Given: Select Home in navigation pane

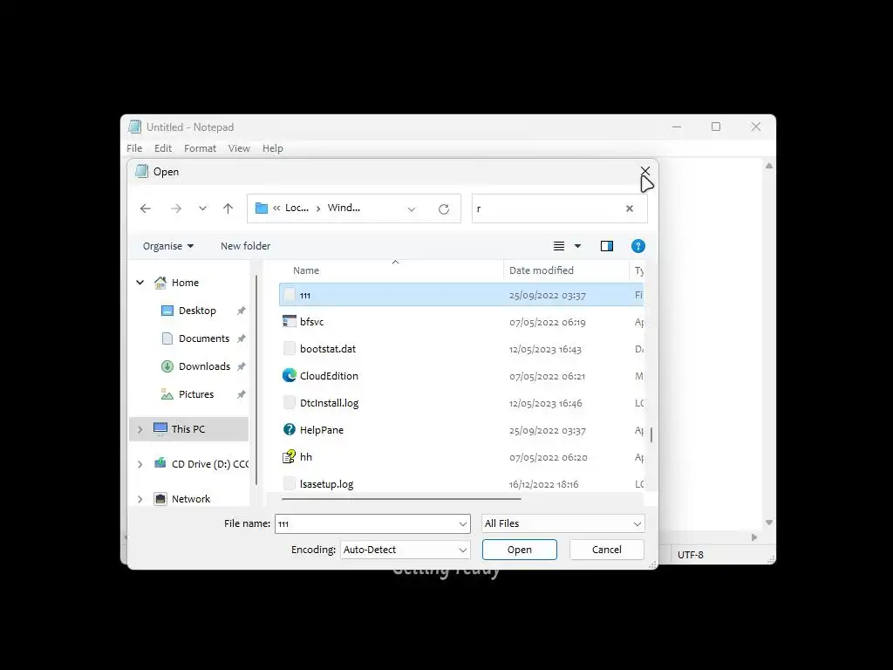Looking at the screenshot, I should click(185, 283).
